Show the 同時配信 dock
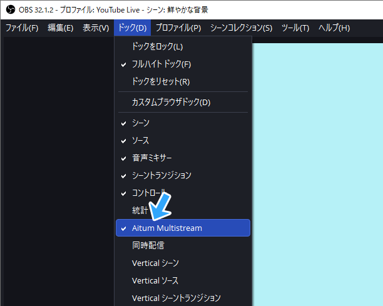The image size is (383, 306). pyautogui.click(x=183, y=245)
